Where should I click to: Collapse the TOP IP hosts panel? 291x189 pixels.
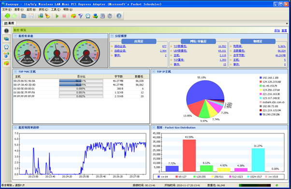click(154, 72)
